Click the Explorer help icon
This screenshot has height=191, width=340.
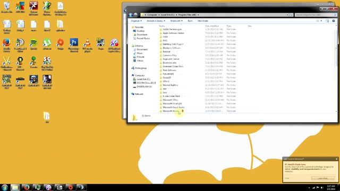[334, 21]
